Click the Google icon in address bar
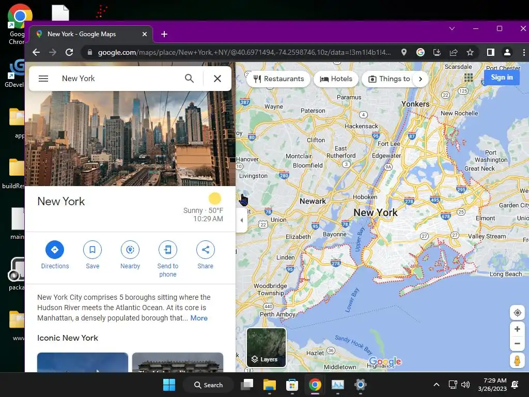Viewport: 529px width, 397px height. click(421, 52)
